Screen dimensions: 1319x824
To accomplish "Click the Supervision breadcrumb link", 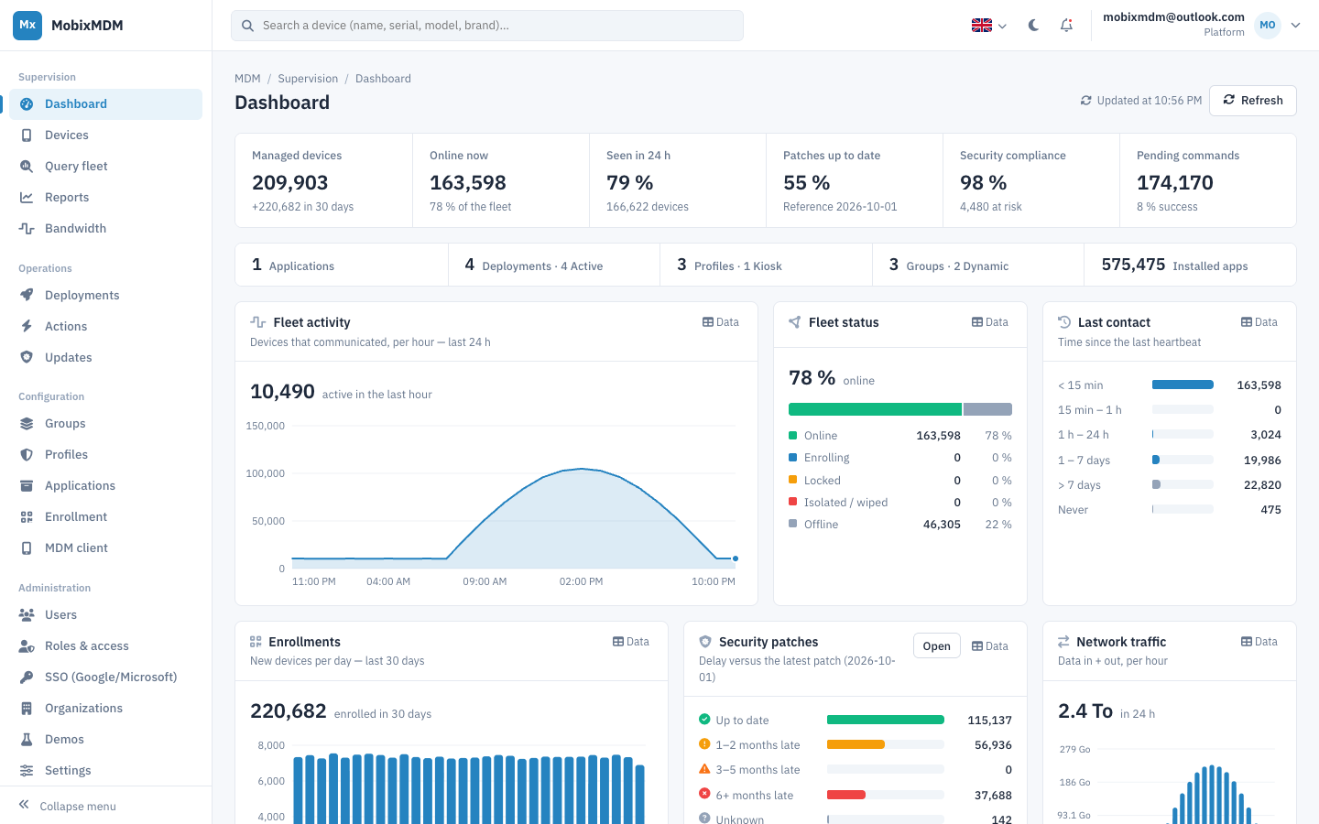I will [x=308, y=79].
